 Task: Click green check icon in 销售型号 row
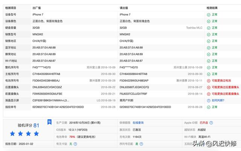209,35
